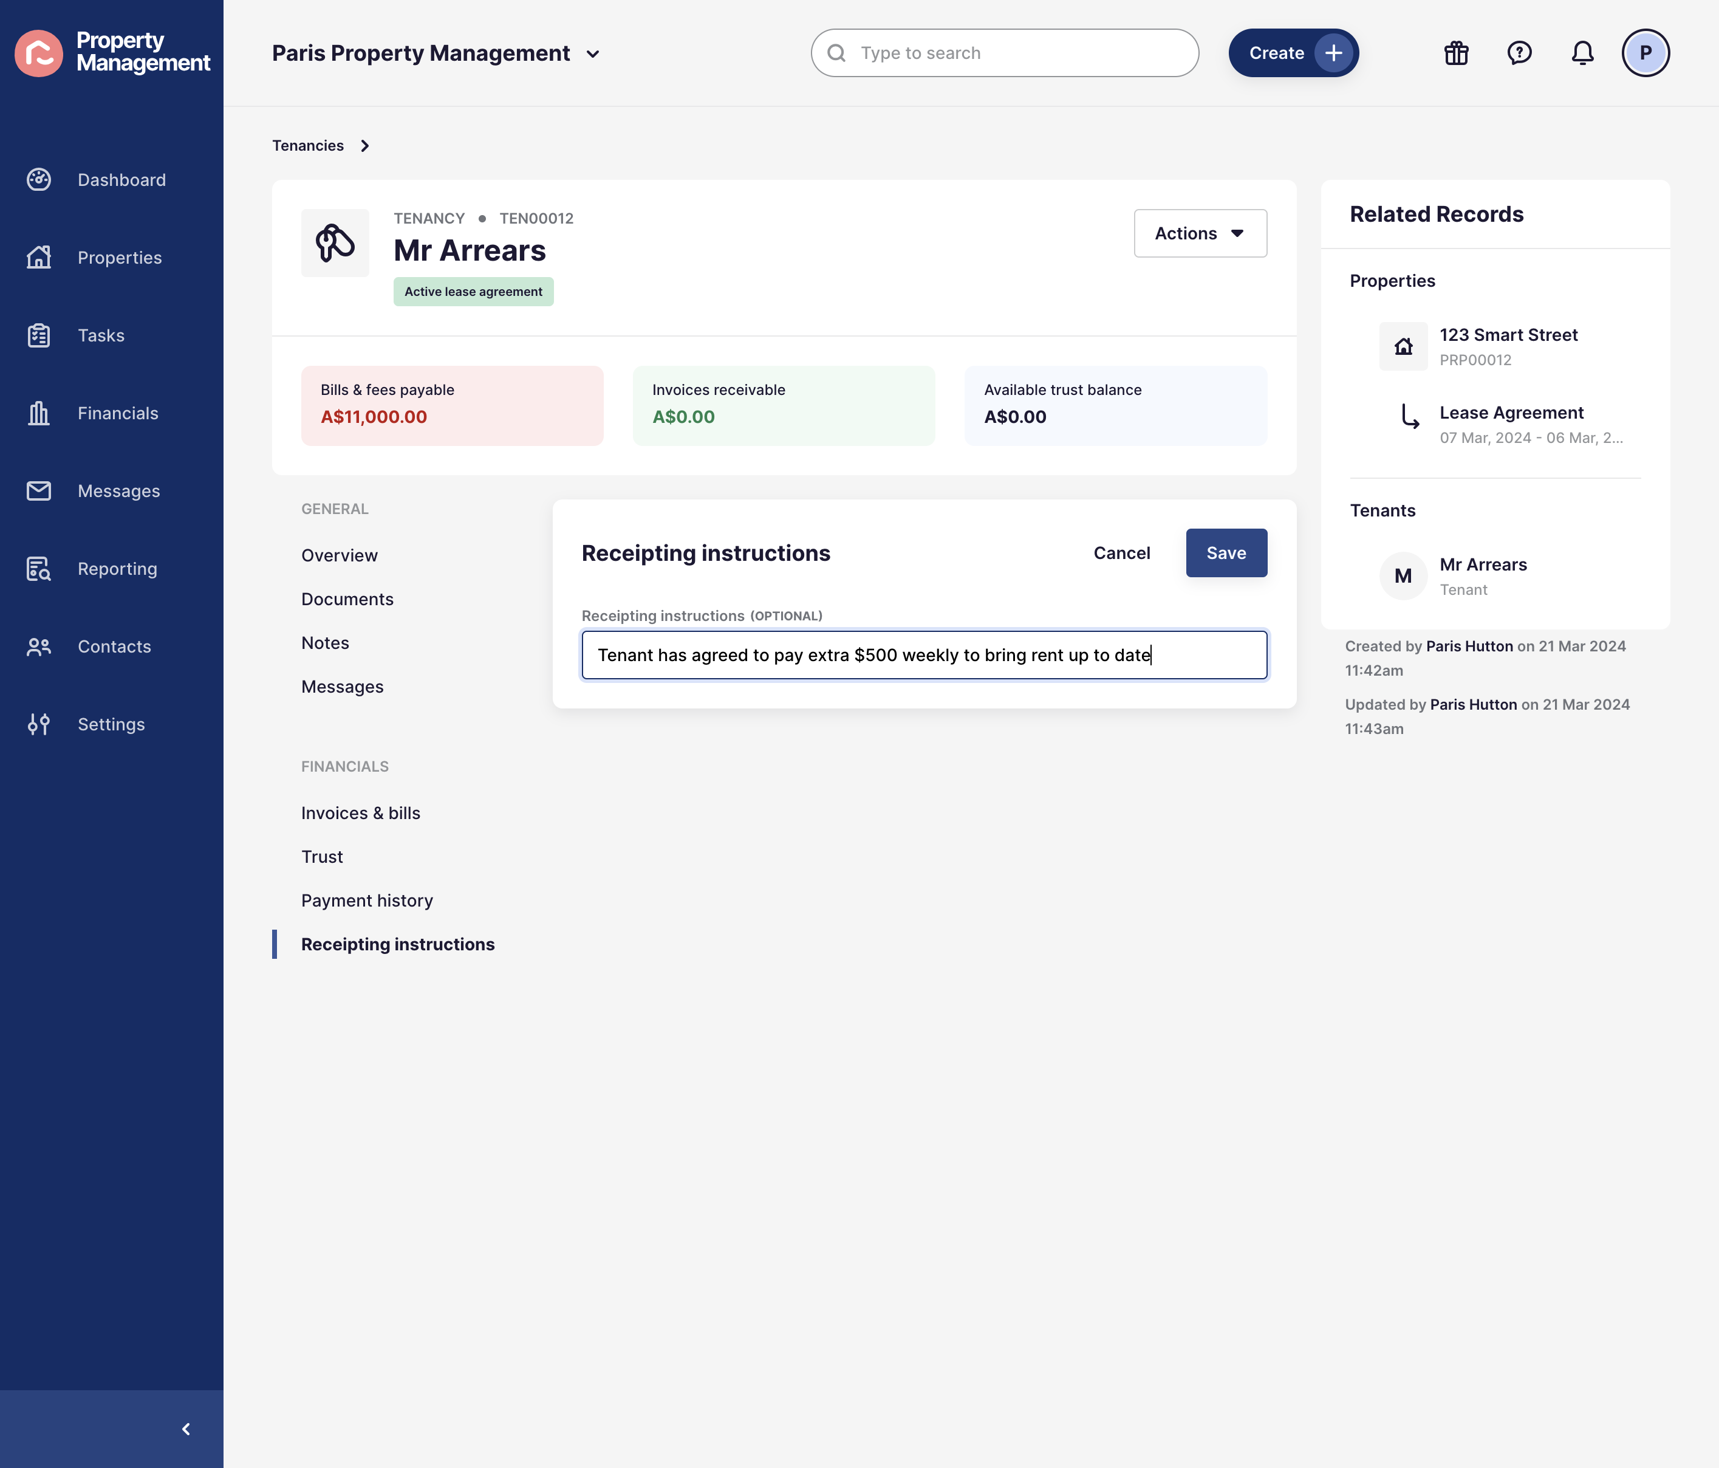1719x1468 pixels.
Task: Select the Receipting instructions section
Action: (398, 944)
